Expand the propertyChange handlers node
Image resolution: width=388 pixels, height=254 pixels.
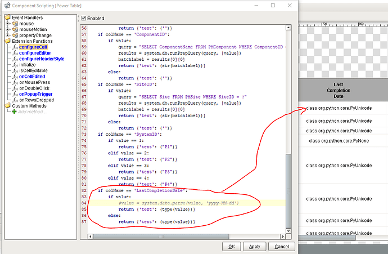(8, 35)
